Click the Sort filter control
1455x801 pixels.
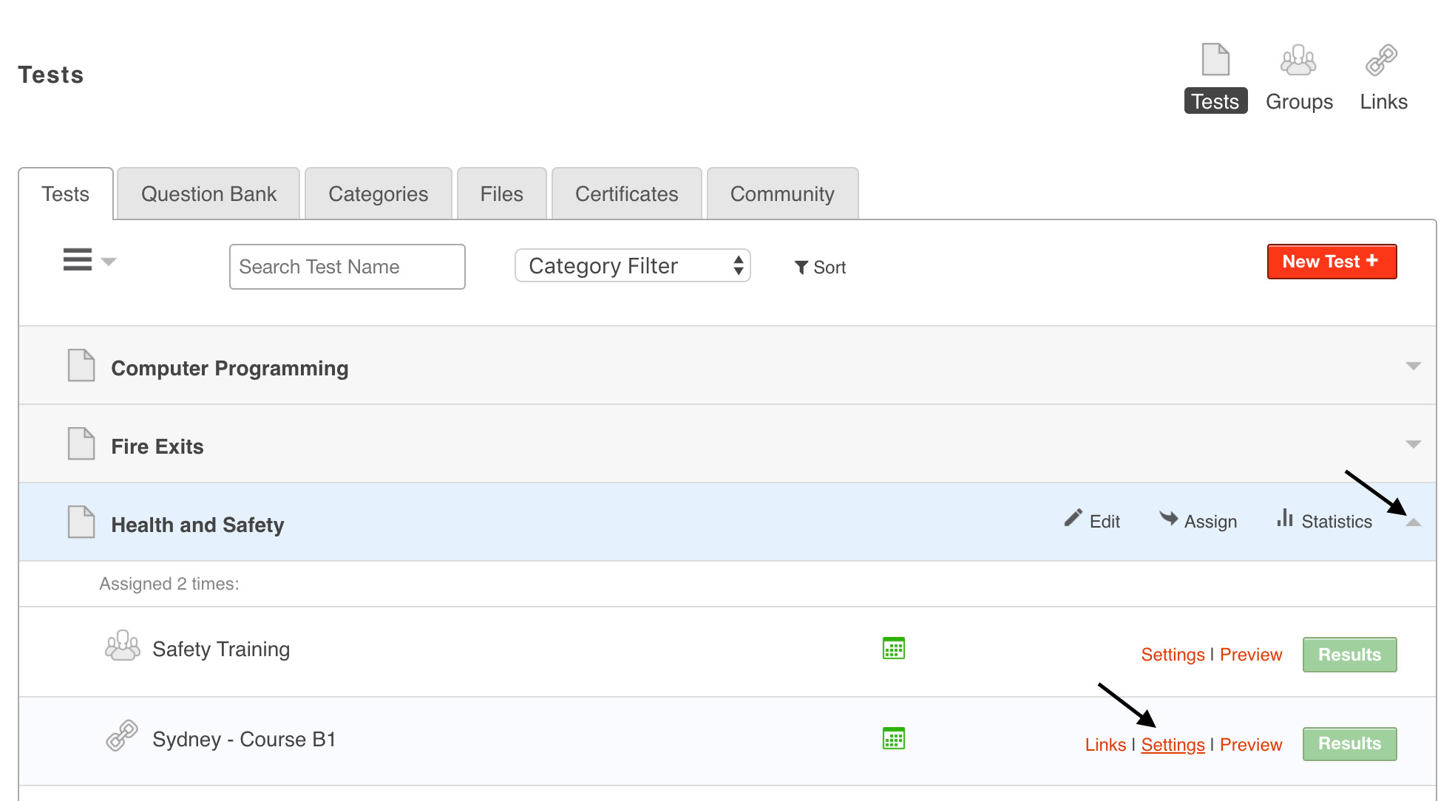820,267
